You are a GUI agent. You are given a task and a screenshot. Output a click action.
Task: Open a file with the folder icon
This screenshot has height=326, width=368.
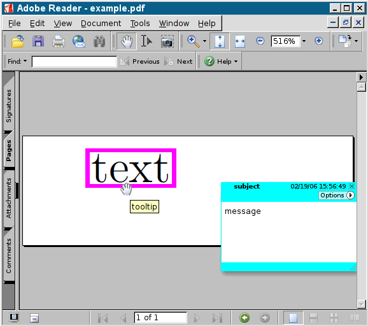tap(18, 41)
